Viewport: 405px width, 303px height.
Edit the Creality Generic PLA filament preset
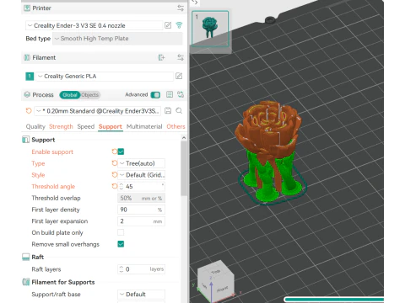[x=179, y=76]
